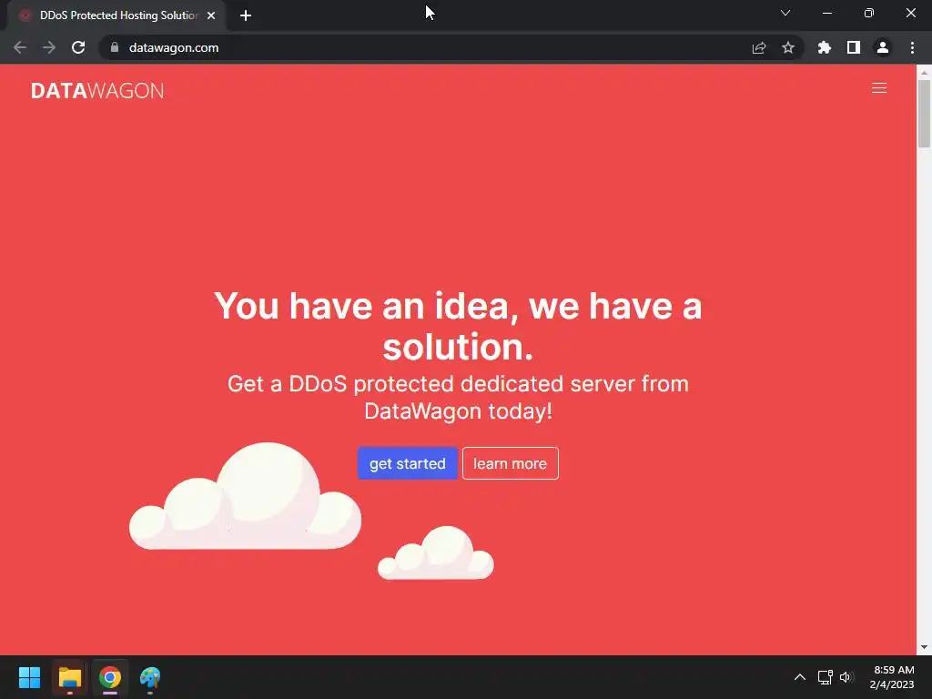
Task: Open Chrome three-dot menu
Action: click(912, 47)
